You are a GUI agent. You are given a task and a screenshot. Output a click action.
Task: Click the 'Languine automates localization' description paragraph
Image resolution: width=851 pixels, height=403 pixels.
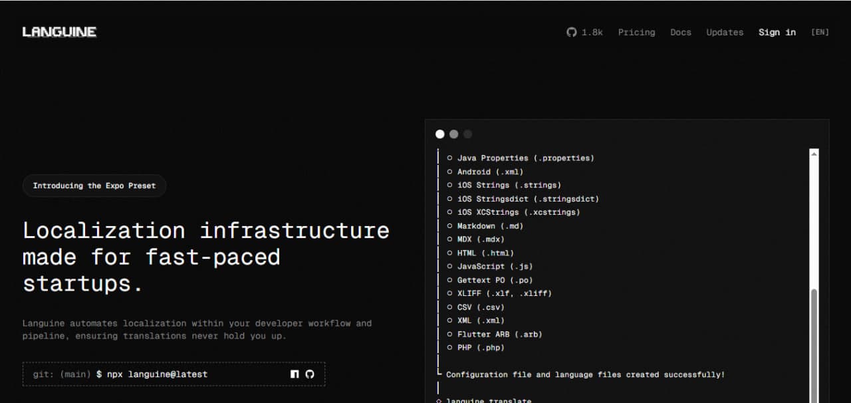click(197, 329)
